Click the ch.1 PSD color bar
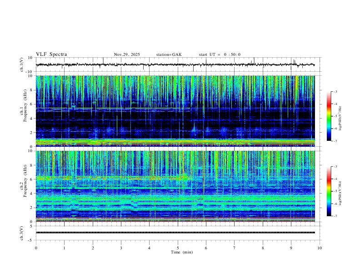The image size is (360, 278). [329, 116]
